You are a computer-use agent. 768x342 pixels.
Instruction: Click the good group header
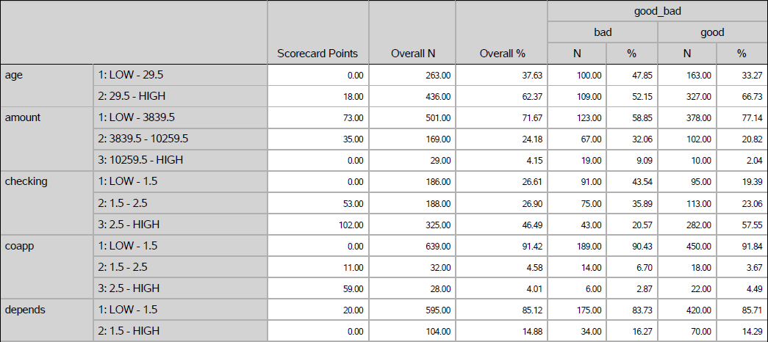coord(712,32)
